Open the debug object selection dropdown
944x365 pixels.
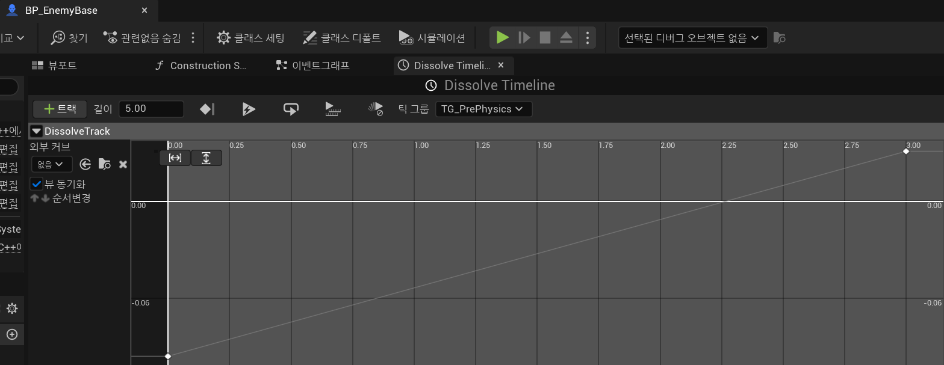(692, 38)
